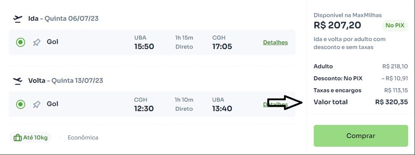Click the landing plane icon beside Volta
The width and height of the screenshot is (415, 155).
tap(18, 81)
